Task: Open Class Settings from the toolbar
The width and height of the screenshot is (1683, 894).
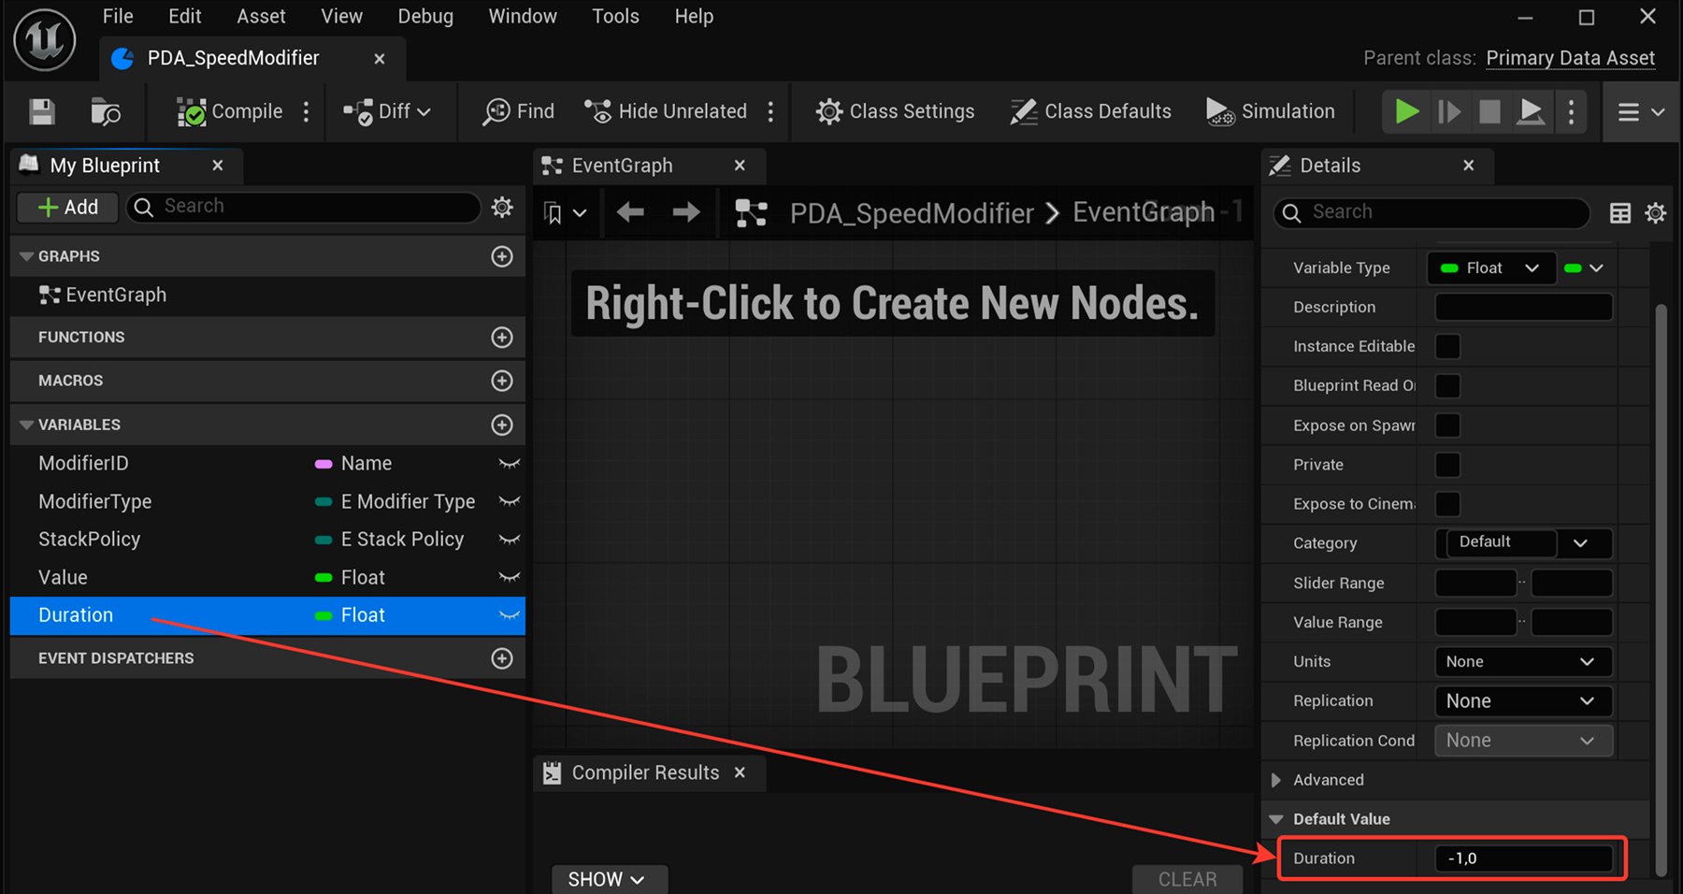Action: [x=895, y=111]
